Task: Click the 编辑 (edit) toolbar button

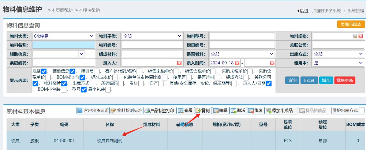Action: click(x=220, y=110)
